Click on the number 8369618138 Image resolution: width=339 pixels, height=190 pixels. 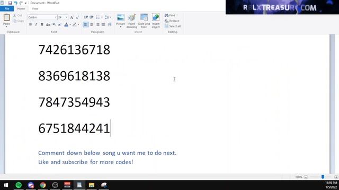point(74,76)
